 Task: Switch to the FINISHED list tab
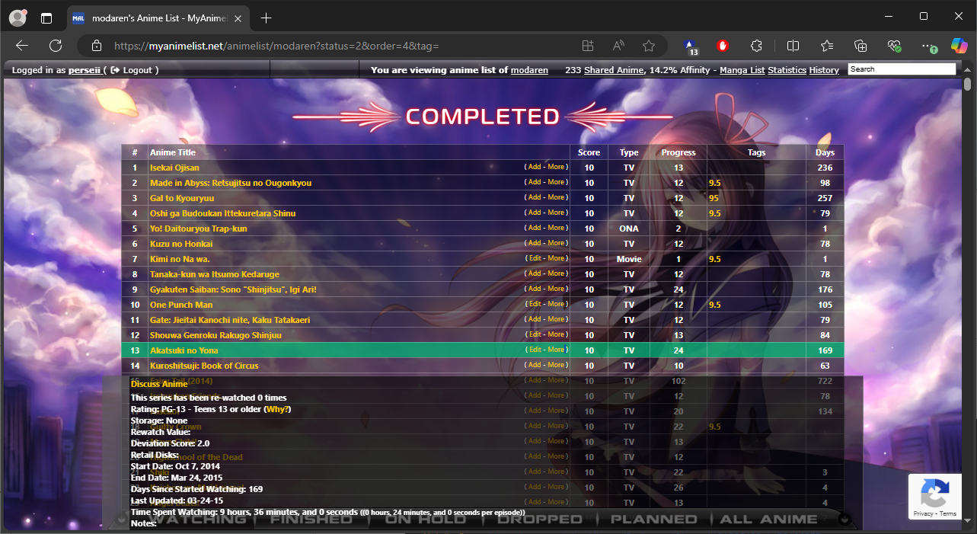coord(311,520)
